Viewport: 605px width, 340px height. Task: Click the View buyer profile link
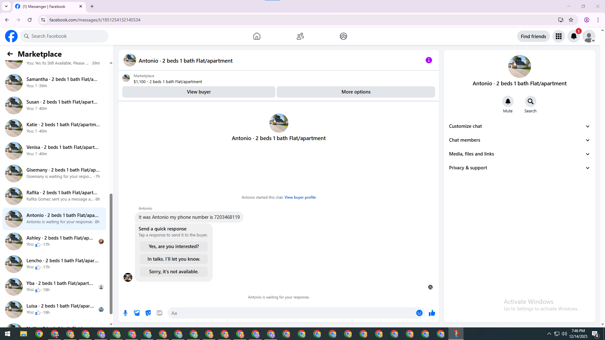[300, 197]
